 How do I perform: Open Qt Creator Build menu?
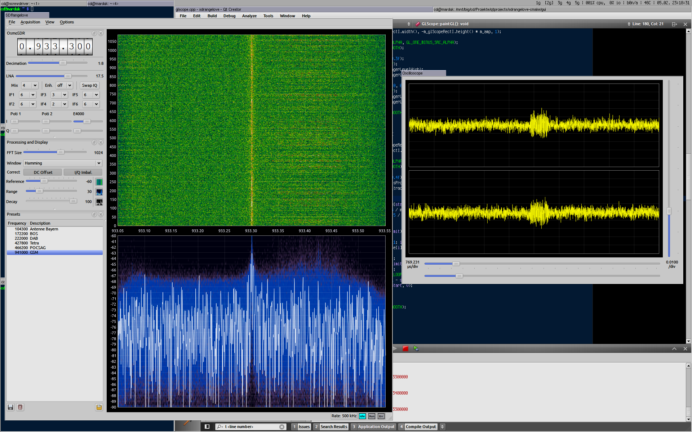point(212,16)
